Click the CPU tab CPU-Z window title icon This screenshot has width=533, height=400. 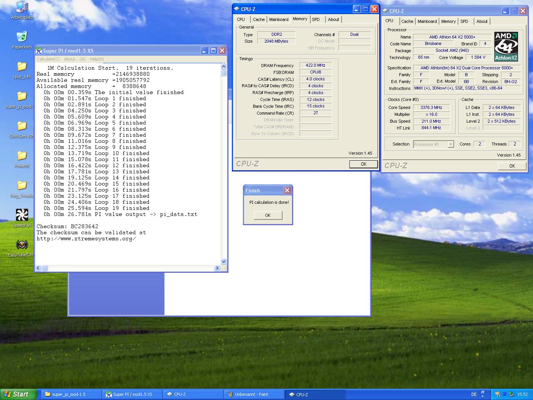point(385,11)
